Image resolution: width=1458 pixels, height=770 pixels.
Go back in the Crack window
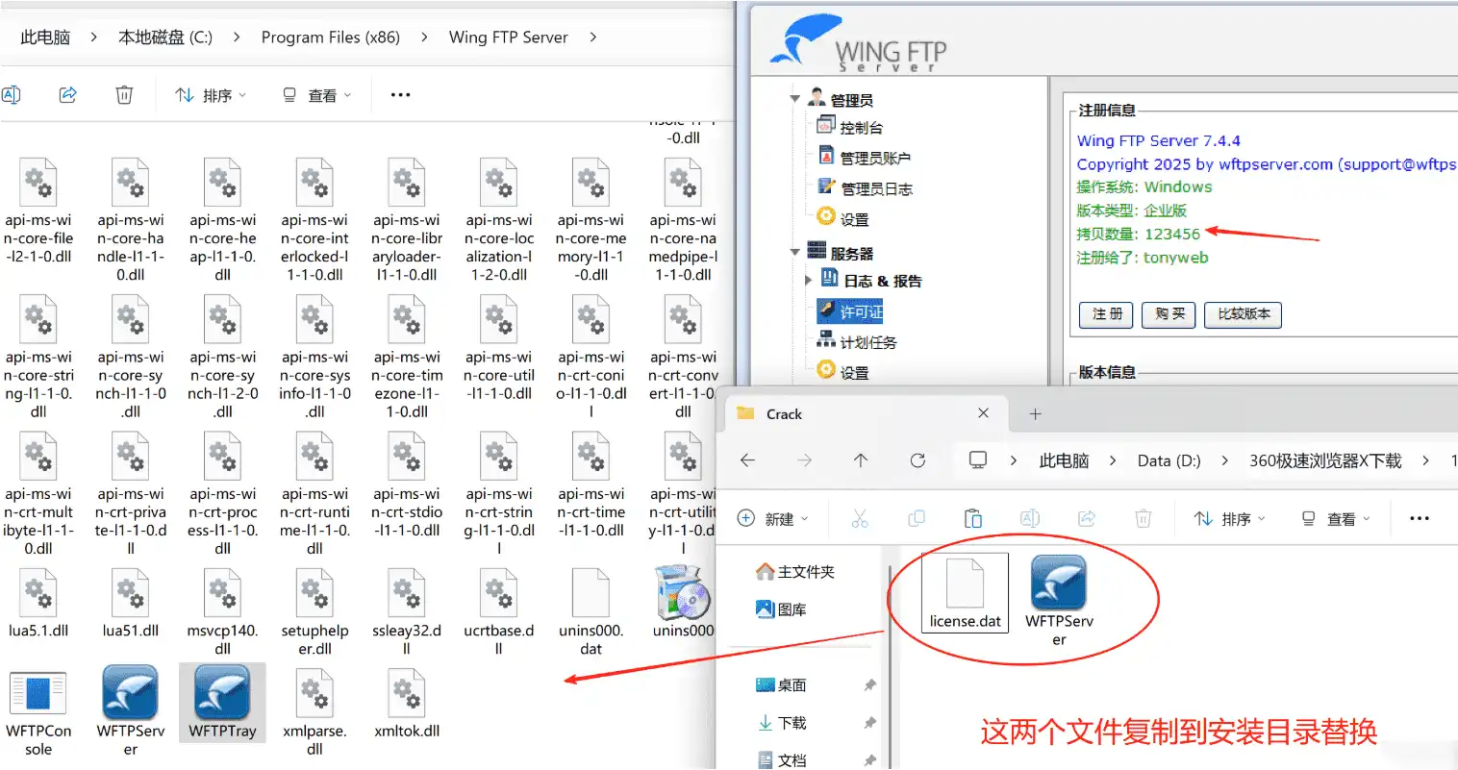(747, 460)
